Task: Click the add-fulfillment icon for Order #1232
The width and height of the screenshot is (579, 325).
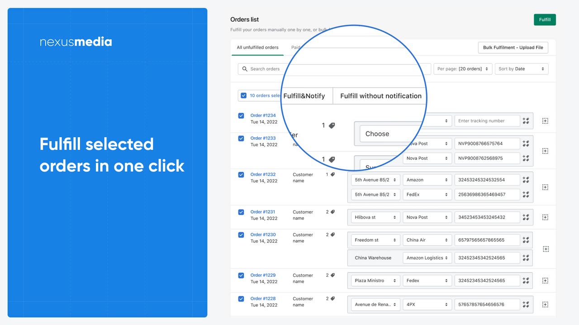Action: pos(545,187)
